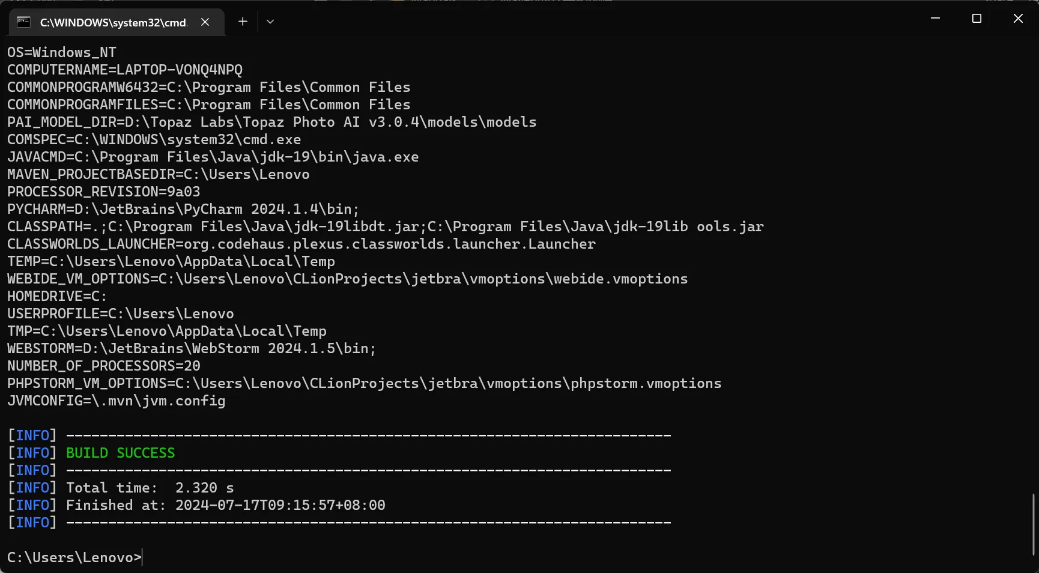Click the JVMCONFIG jvm.config line
This screenshot has width=1039, height=573.
[x=116, y=401]
